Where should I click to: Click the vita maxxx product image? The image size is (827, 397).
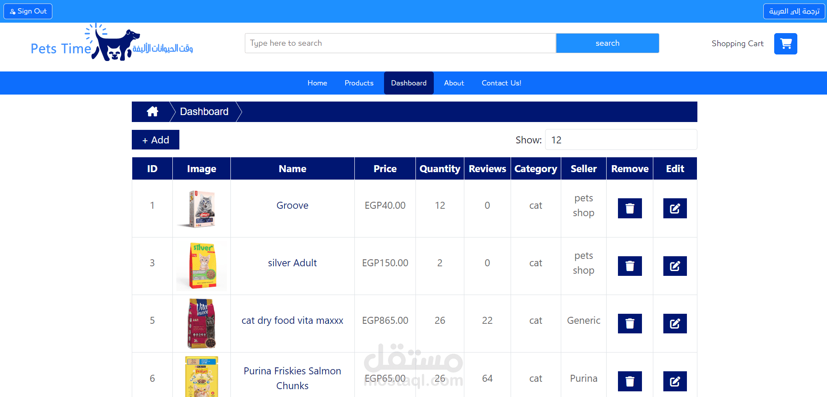pos(202,323)
